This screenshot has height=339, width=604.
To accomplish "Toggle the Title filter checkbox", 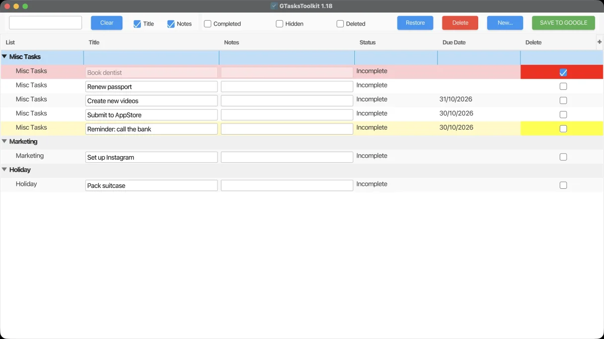I will 137,24.
